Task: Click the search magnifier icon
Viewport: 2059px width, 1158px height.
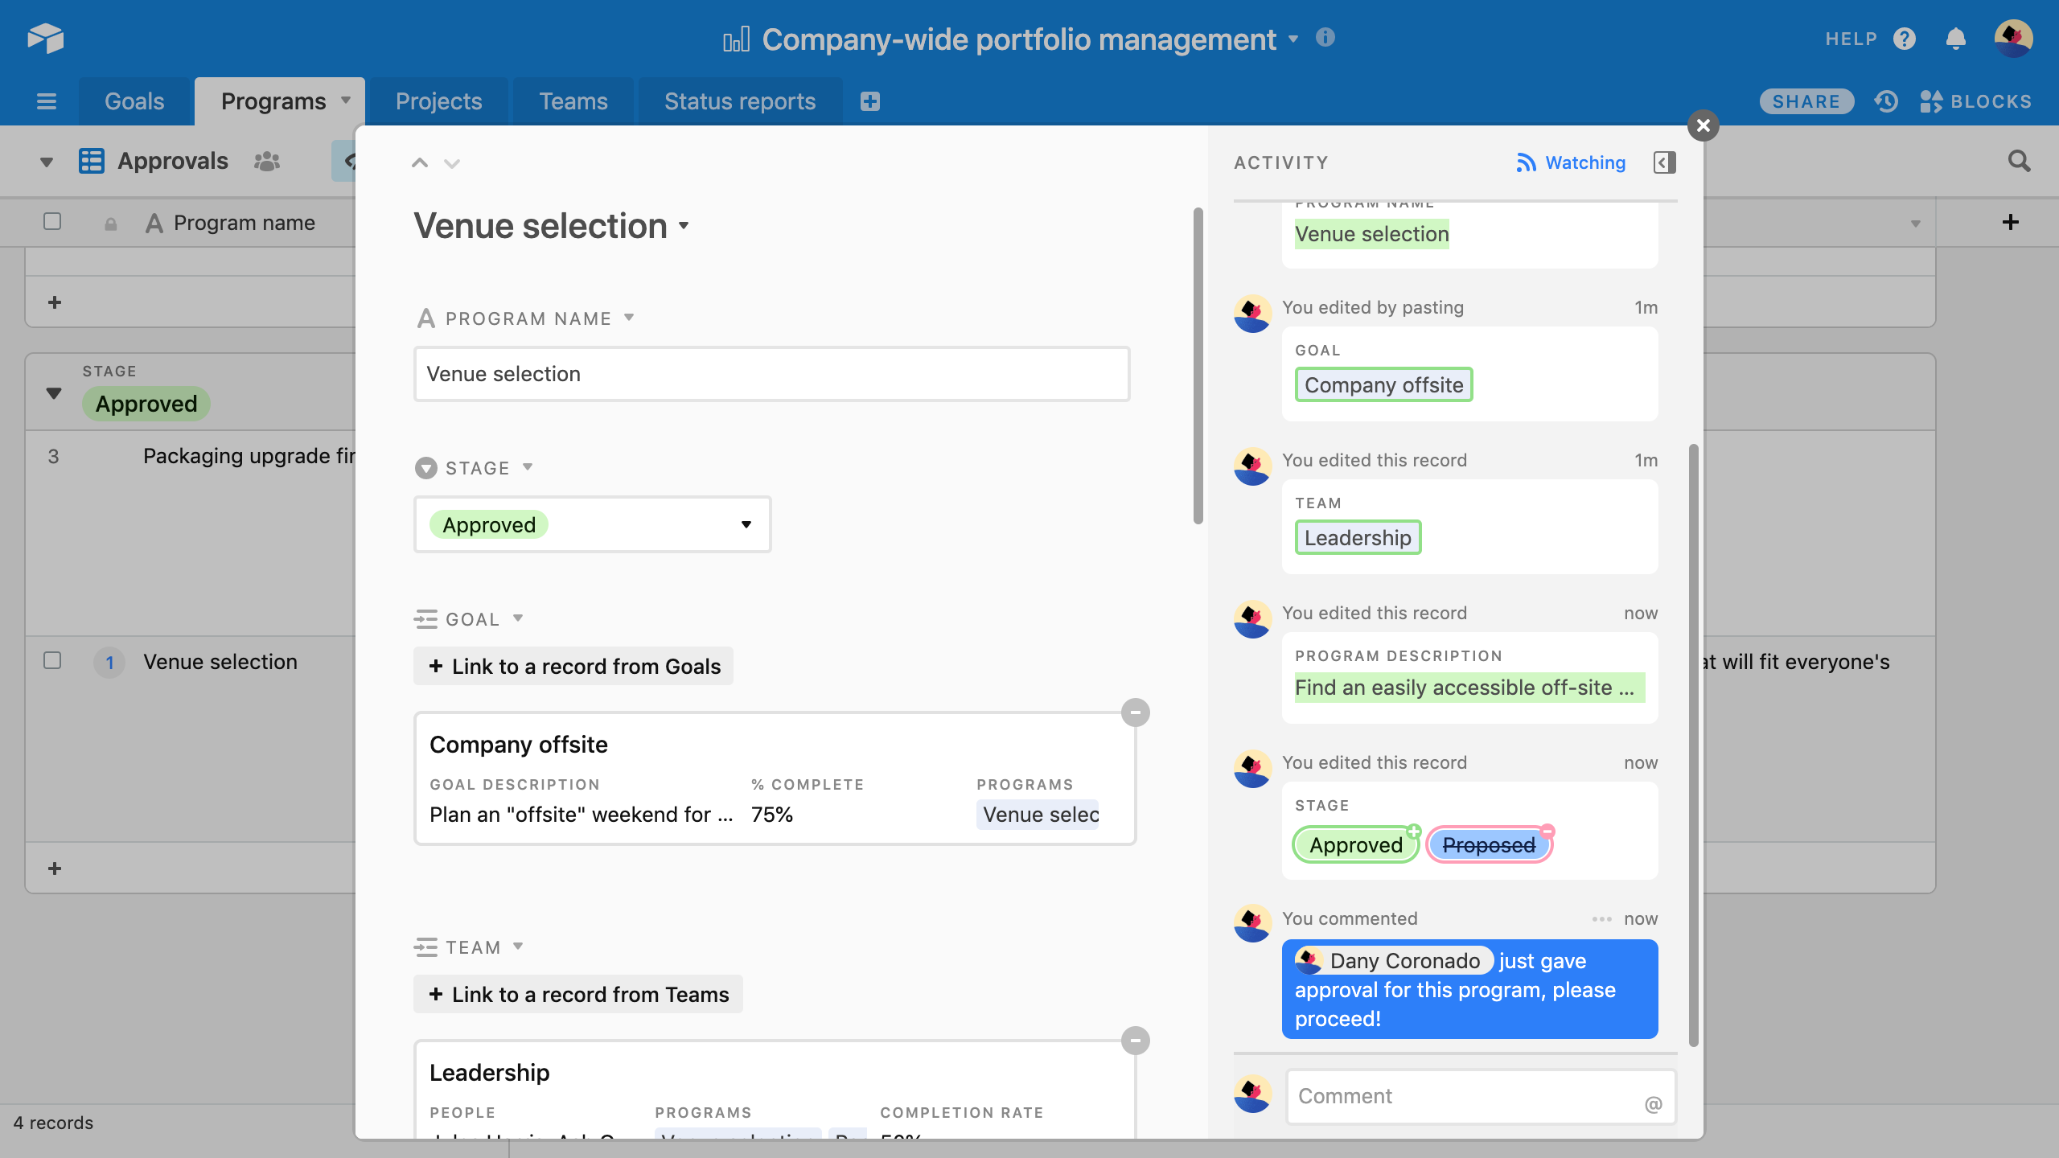Action: (2019, 162)
